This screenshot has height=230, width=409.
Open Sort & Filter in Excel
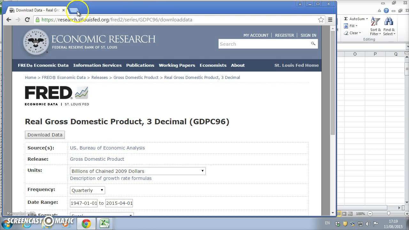(375, 27)
